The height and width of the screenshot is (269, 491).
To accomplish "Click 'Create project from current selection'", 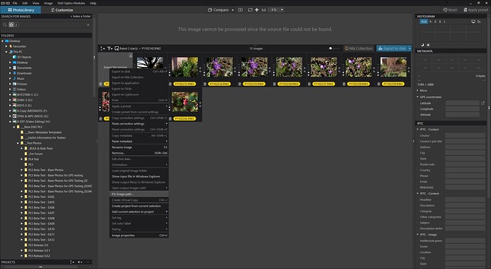I will (x=139, y=206).
